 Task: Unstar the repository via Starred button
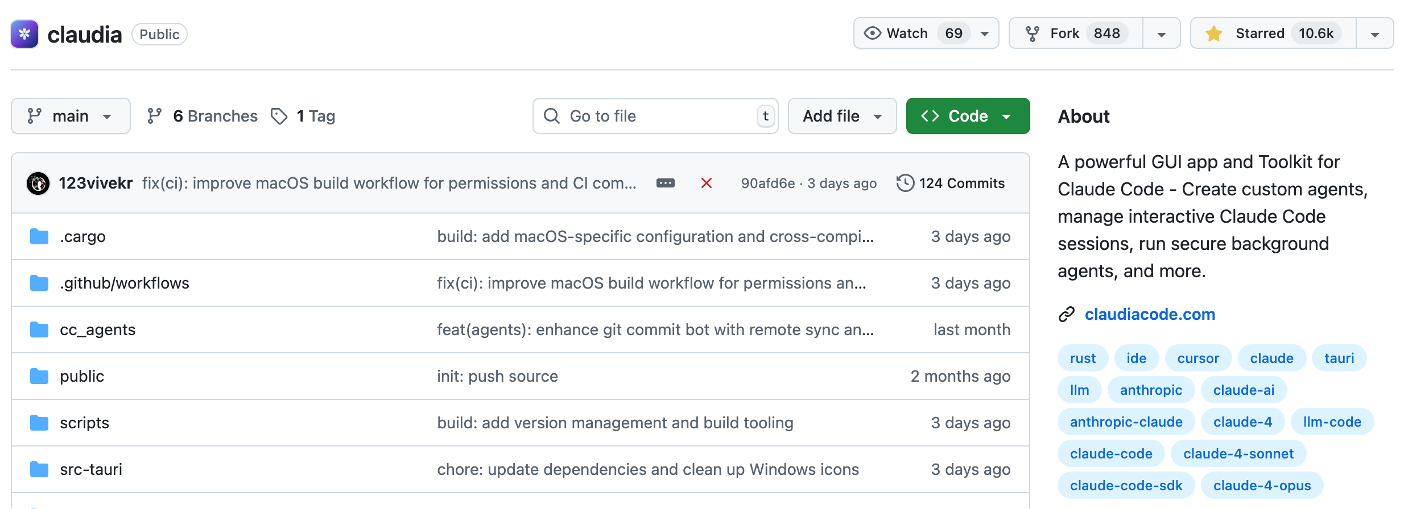tap(1273, 34)
